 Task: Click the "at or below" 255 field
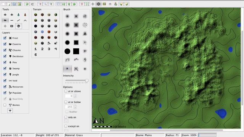point(69,107)
